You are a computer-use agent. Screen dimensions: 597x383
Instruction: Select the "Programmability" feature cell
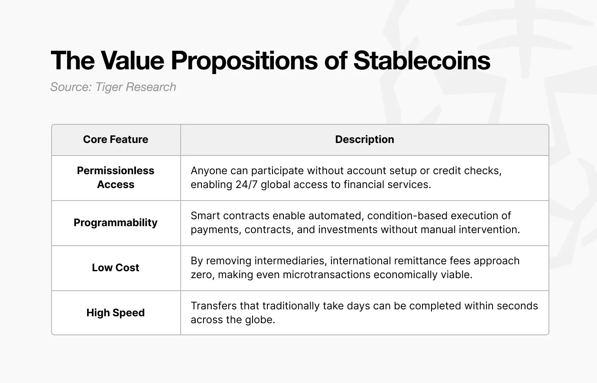click(x=116, y=223)
